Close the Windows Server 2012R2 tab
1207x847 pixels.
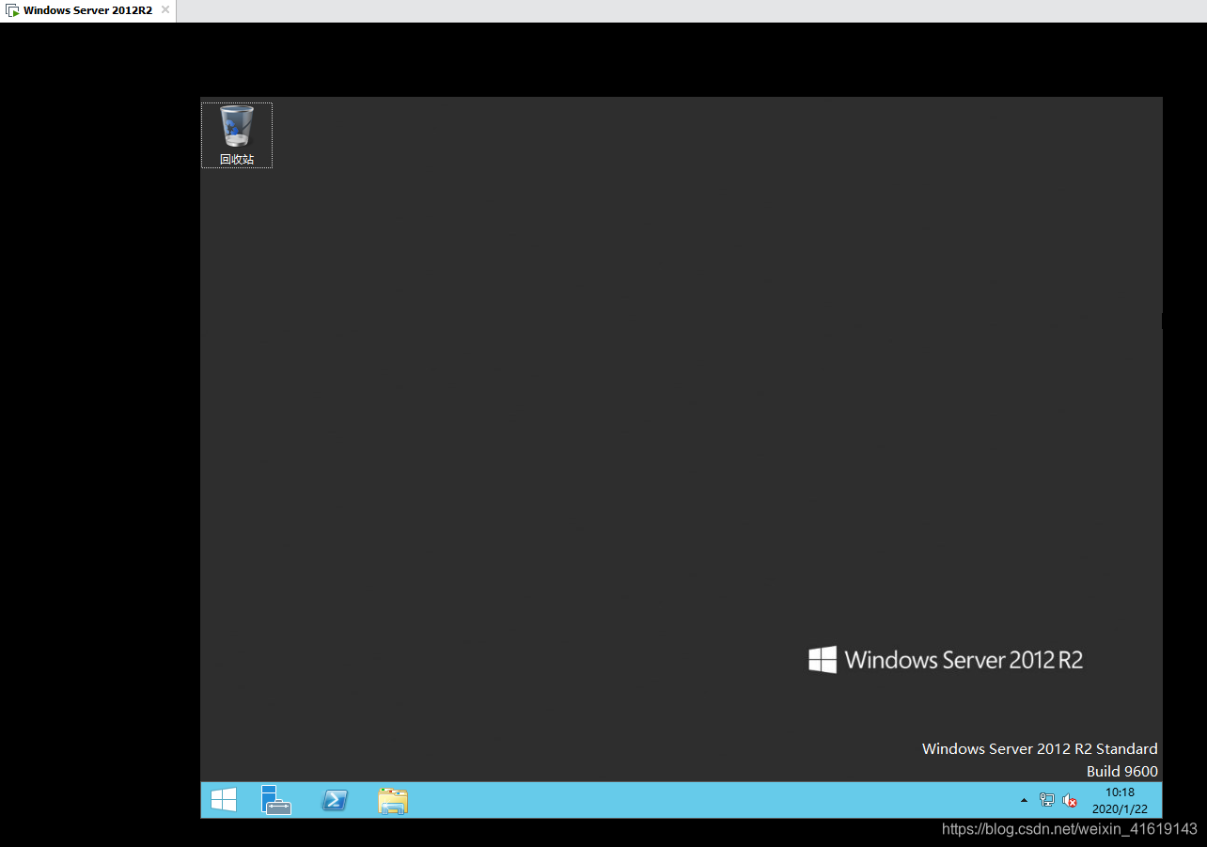[165, 10]
